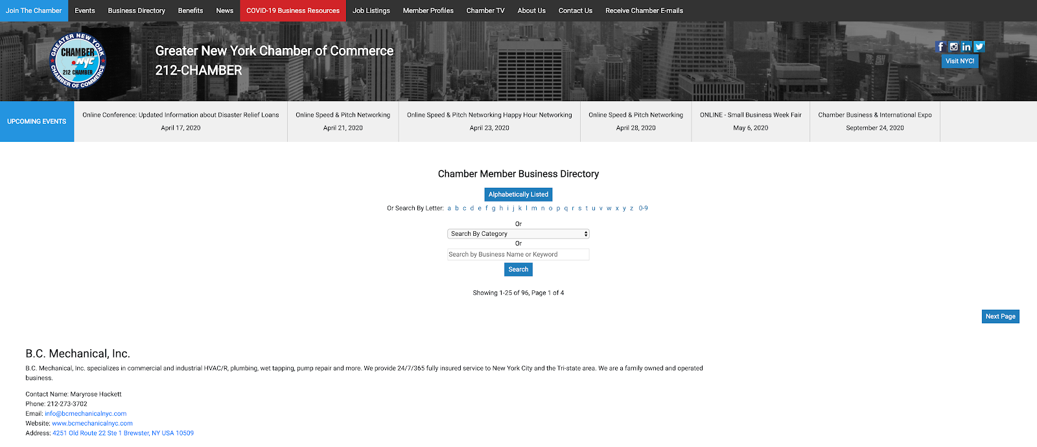Click the Visit NYC! button
The image size is (1037, 447).
click(960, 61)
